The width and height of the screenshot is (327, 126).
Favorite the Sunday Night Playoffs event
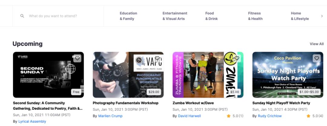[317, 58]
